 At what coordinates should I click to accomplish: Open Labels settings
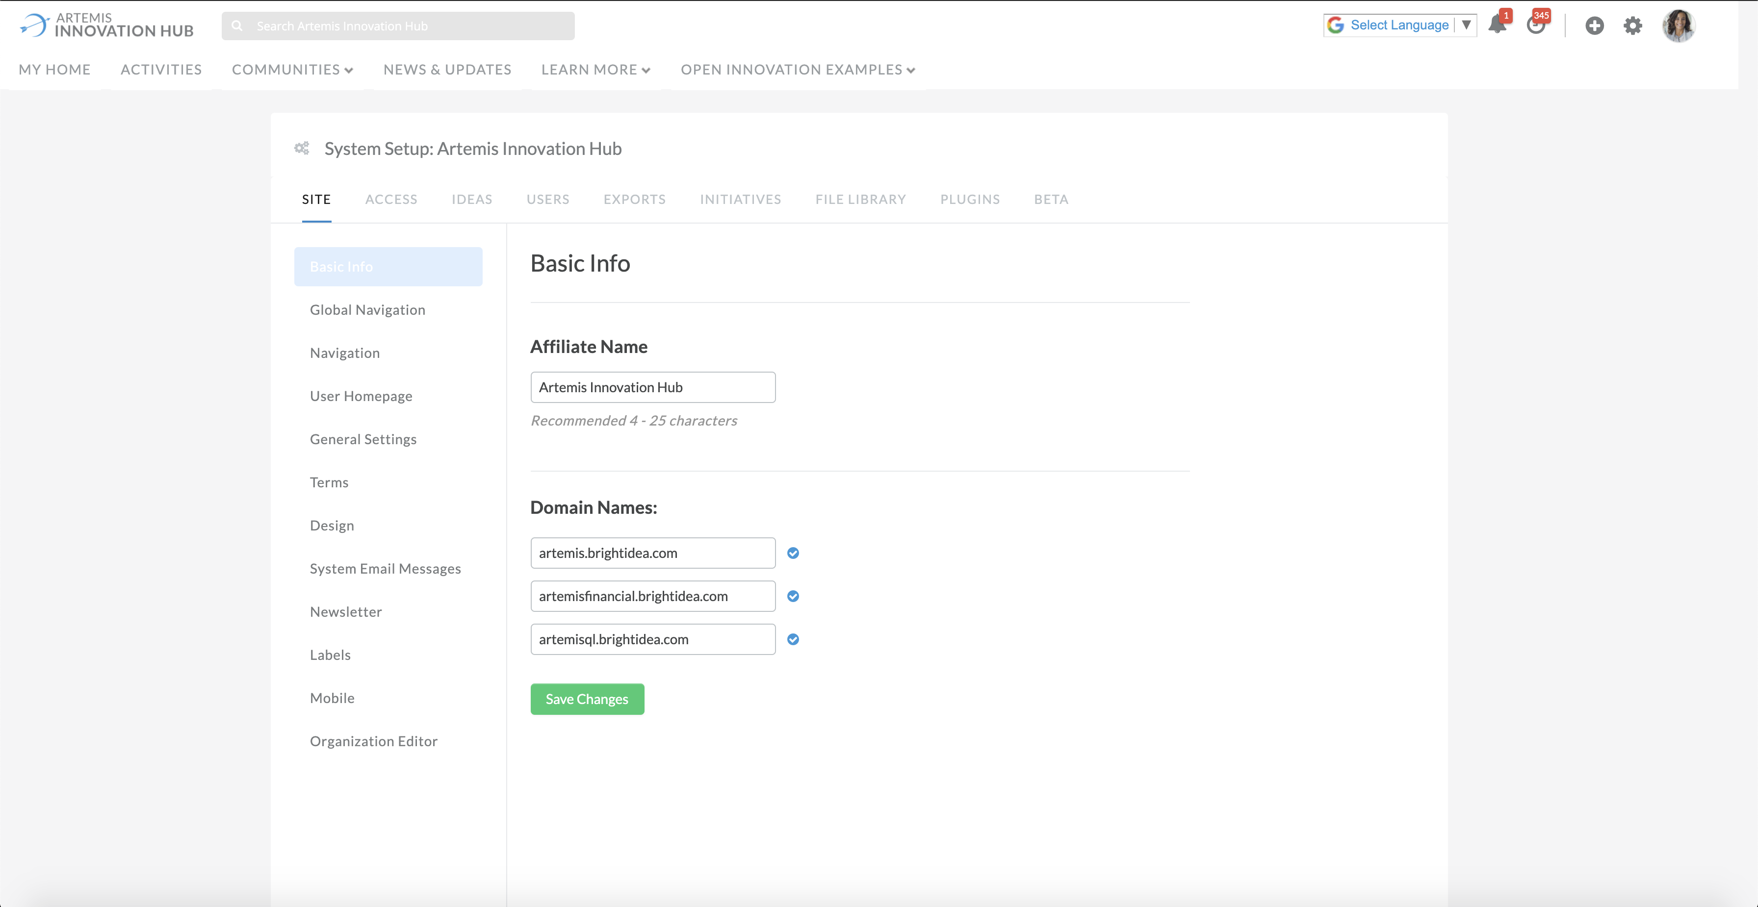tap(330, 655)
